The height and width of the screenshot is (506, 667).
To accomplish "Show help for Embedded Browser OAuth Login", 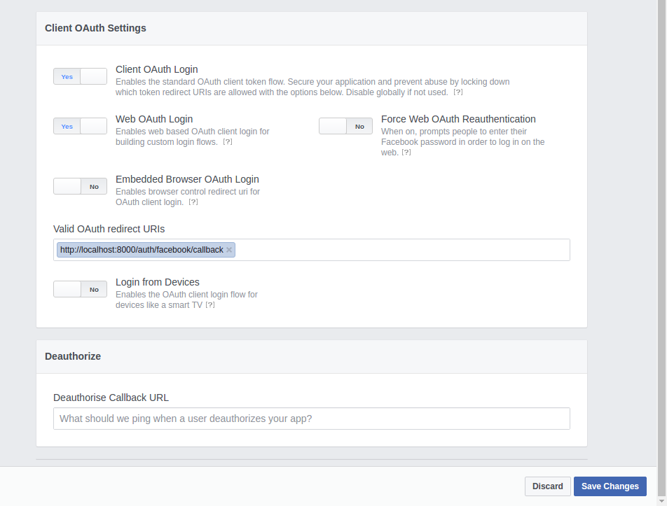I will [193, 202].
